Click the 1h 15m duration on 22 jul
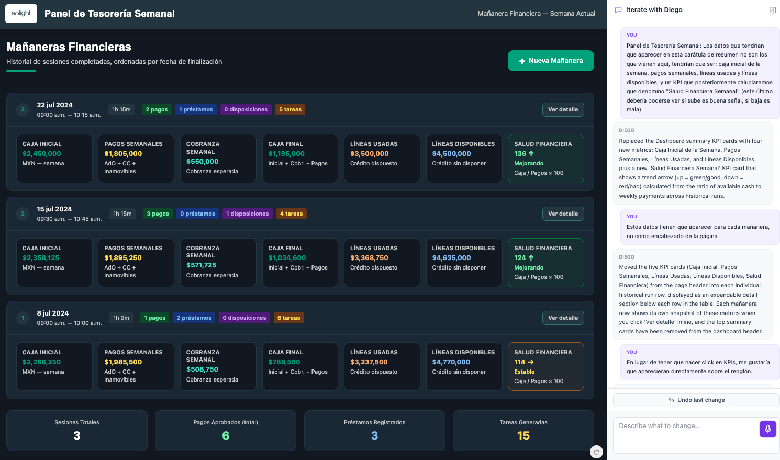This screenshot has height=460, width=780. tap(121, 109)
